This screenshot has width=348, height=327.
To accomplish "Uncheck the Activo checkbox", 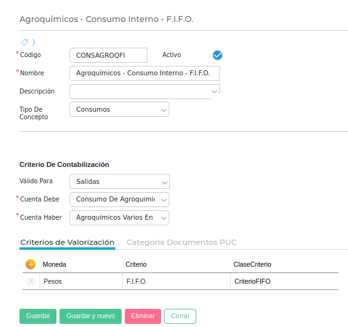I will coord(218,55).
